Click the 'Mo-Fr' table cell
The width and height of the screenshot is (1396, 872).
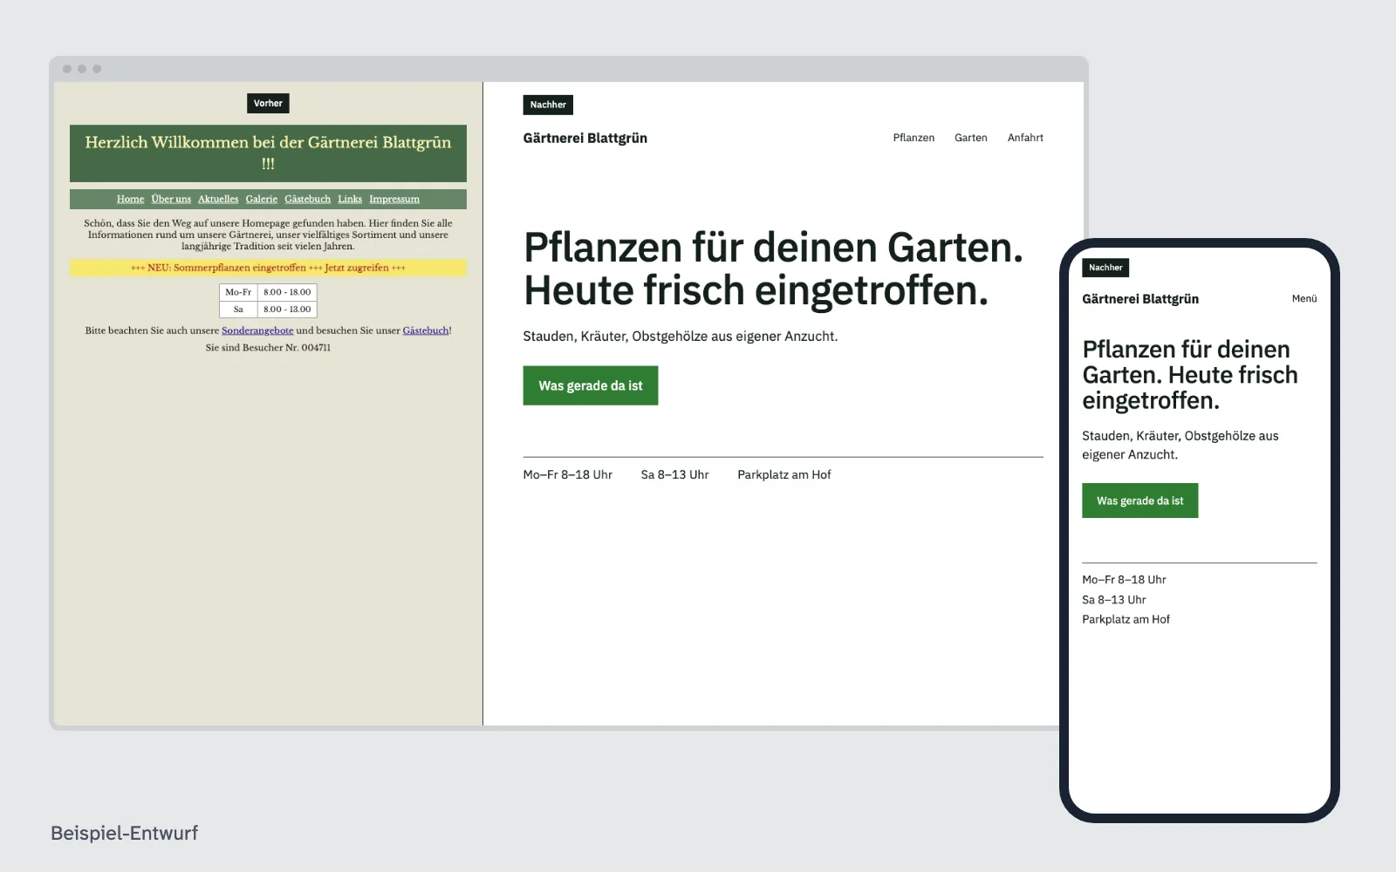tap(238, 292)
